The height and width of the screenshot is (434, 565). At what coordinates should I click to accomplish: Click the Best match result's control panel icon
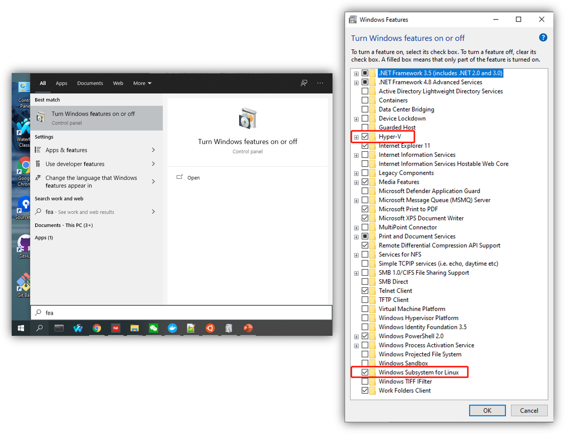(41, 118)
